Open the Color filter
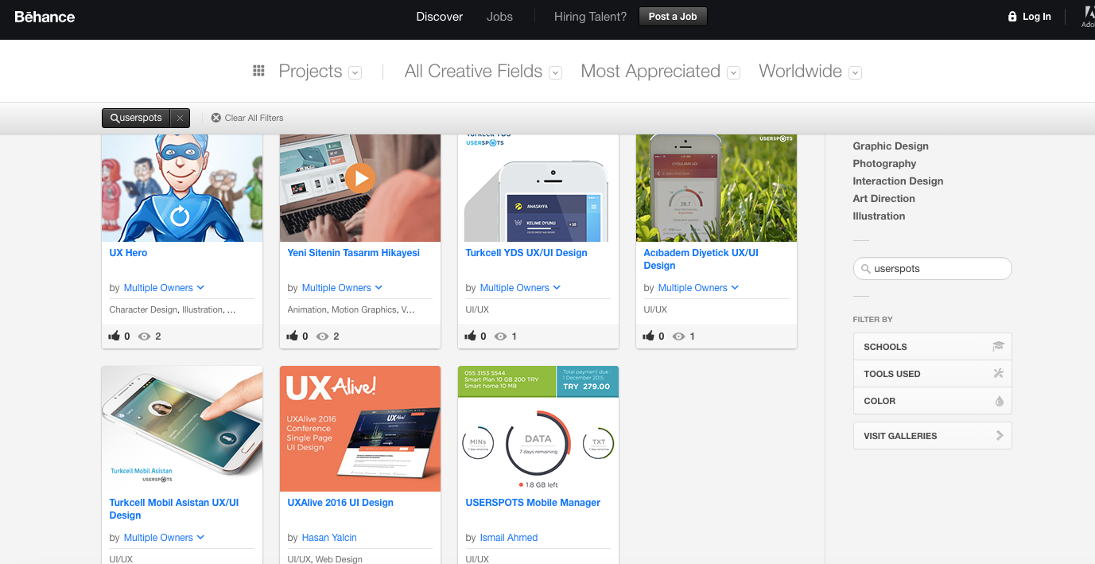 932,401
